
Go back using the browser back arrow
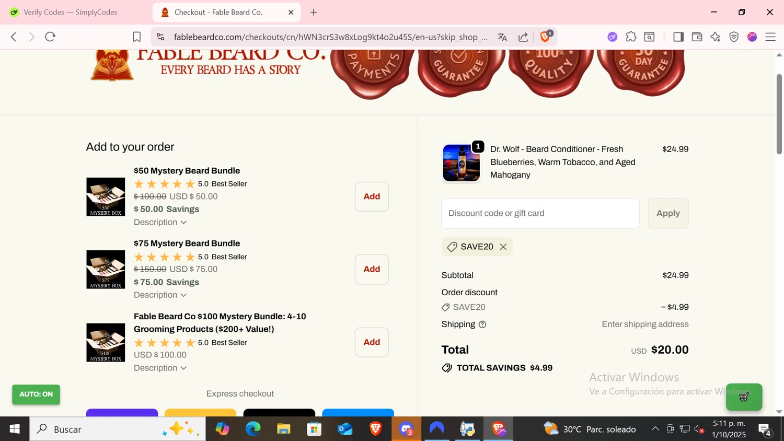14,37
